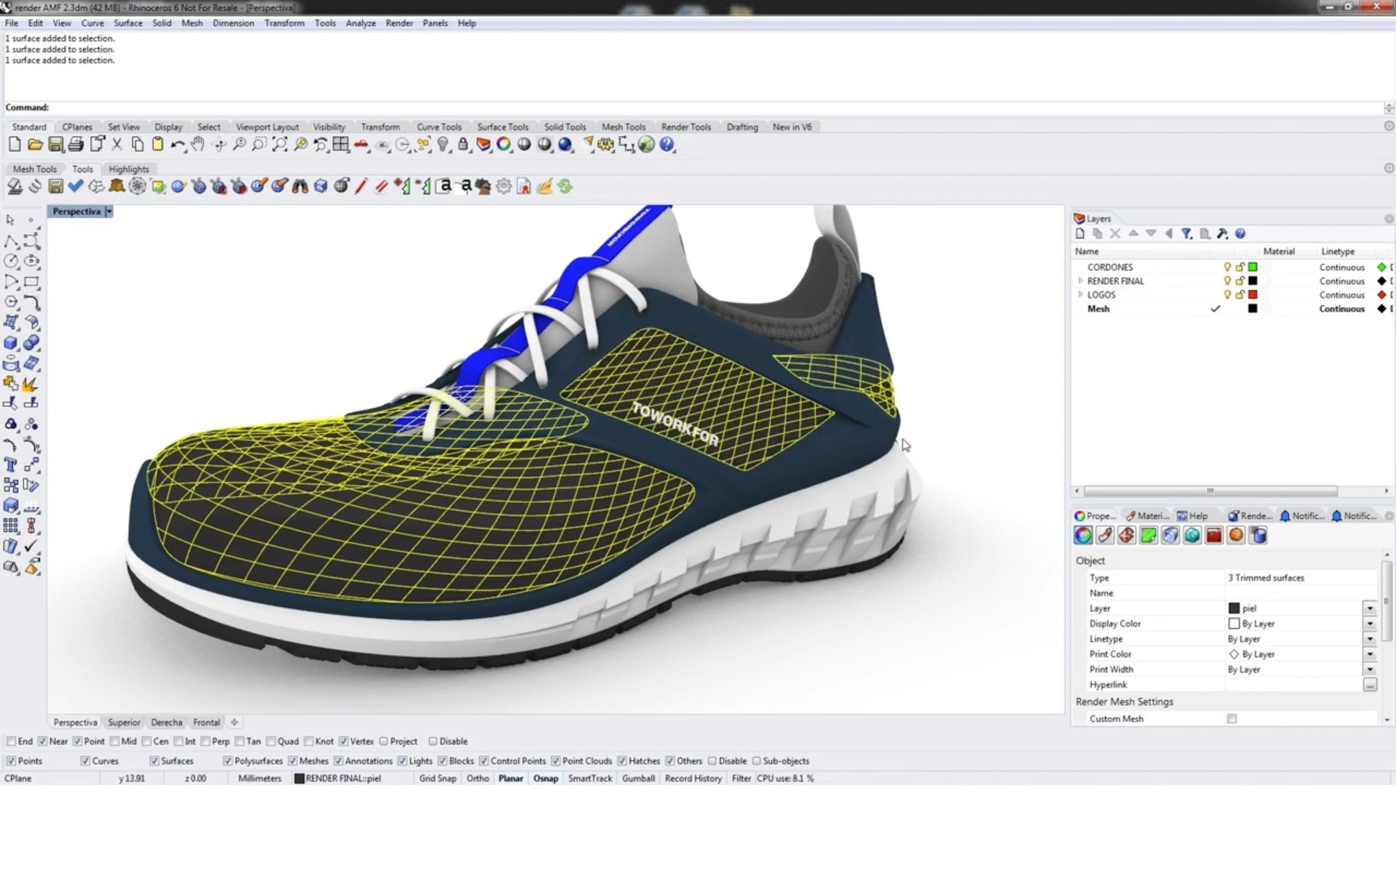
Task: Uncheck the Polysurfaces selection filter
Action: [x=228, y=761]
